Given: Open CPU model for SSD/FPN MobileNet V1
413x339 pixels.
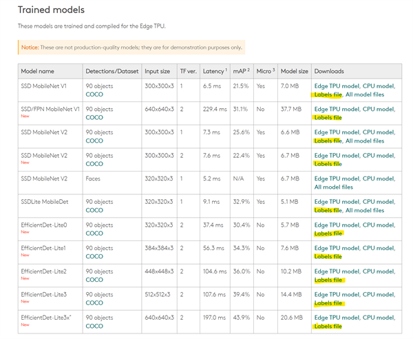Looking at the screenshot, I should click(379, 110).
